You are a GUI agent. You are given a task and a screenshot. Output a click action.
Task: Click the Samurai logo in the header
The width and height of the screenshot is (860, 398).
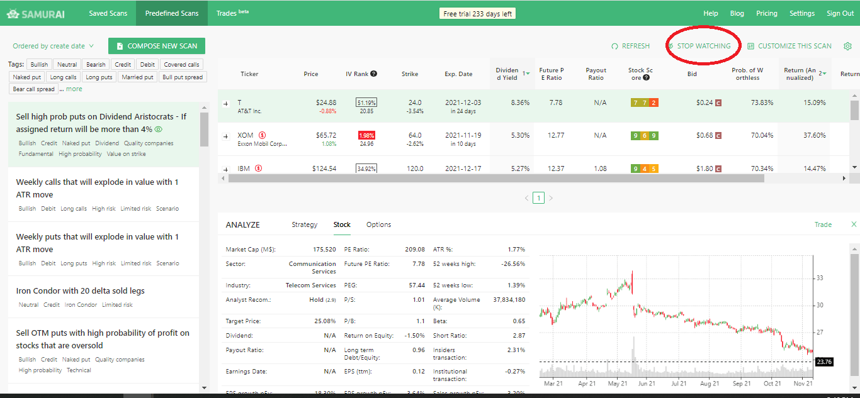pyautogui.click(x=37, y=13)
